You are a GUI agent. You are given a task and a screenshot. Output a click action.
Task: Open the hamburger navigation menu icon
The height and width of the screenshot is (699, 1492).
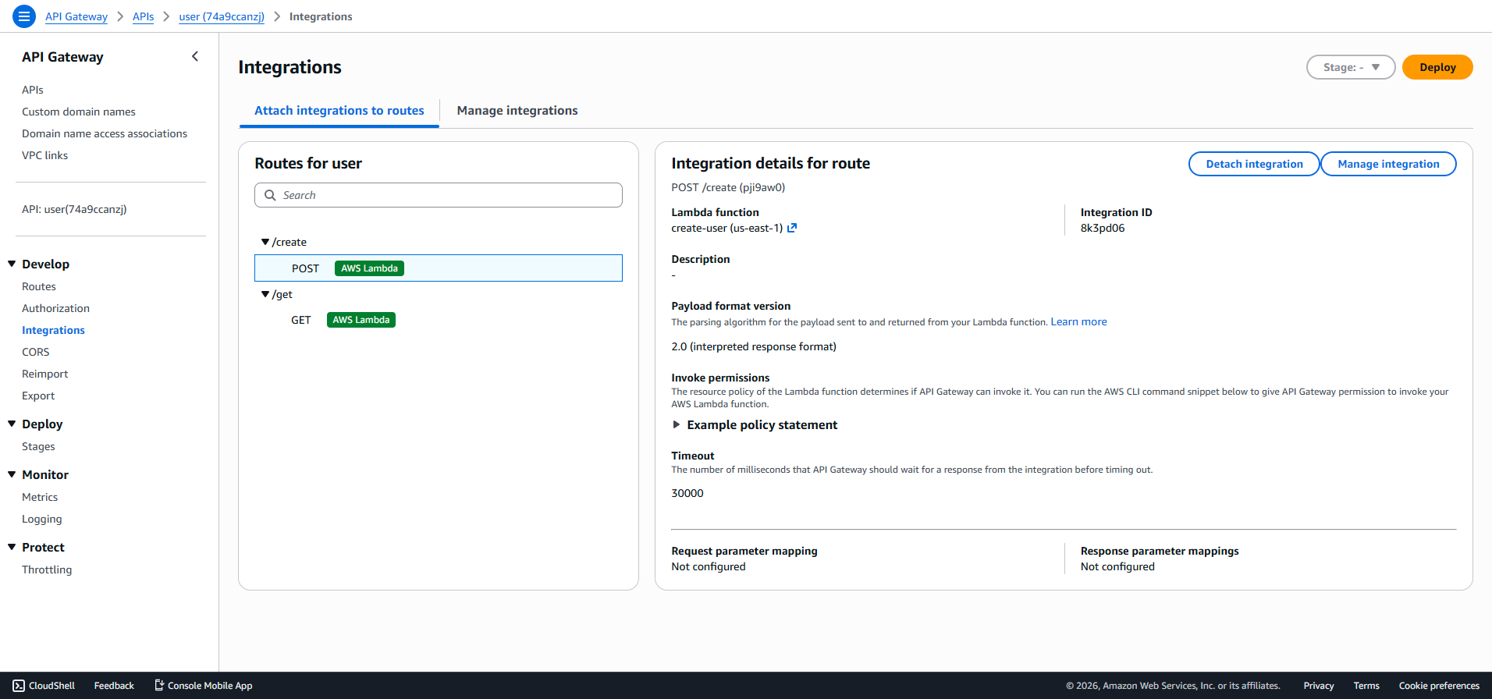pyautogui.click(x=24, y=16)
